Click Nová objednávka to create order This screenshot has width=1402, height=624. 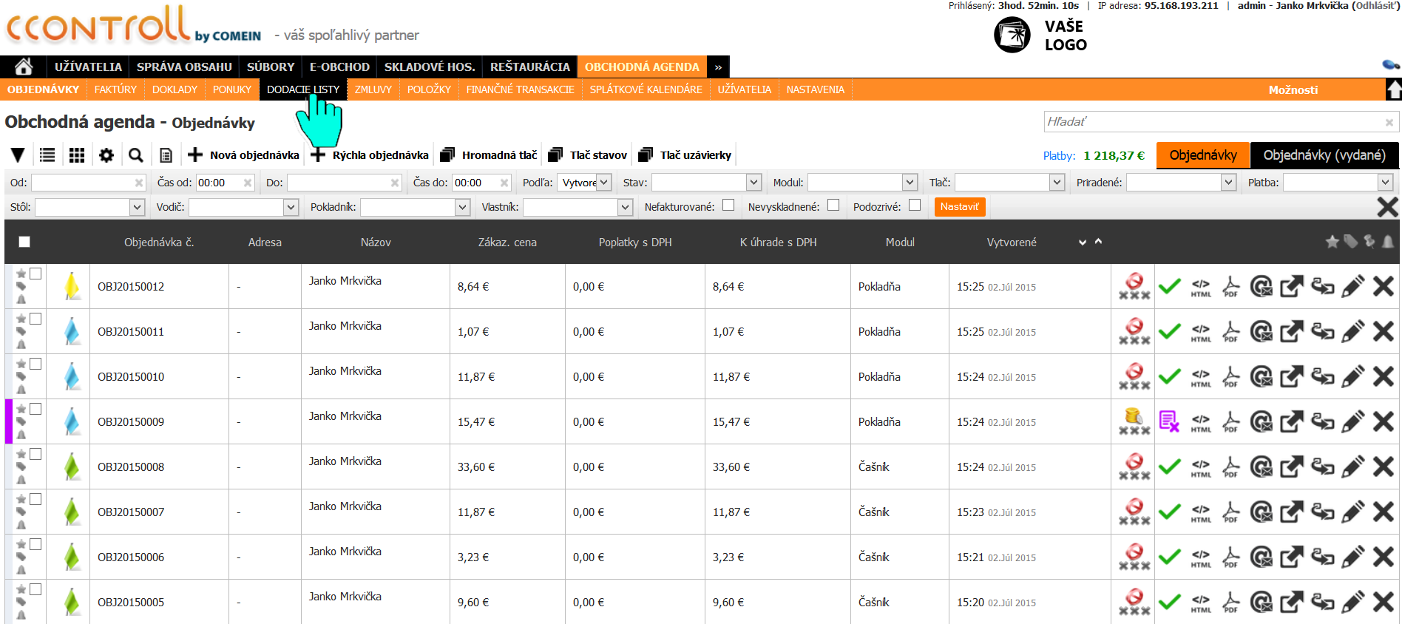[244, 155]
